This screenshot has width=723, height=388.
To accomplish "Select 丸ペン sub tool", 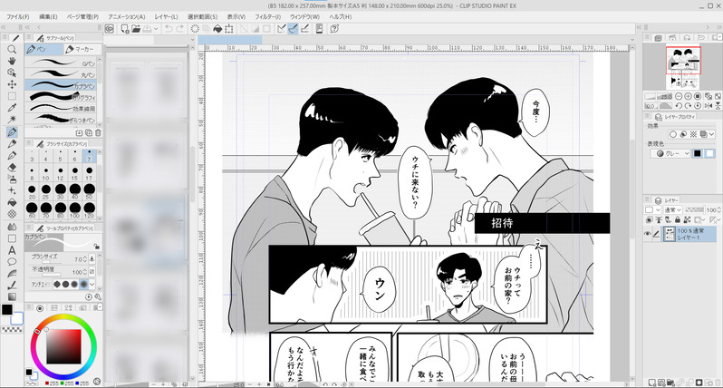I will coord(61,74).
